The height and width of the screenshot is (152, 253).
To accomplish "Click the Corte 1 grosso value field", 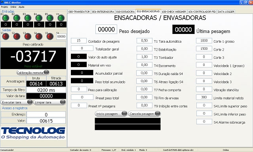I will tap(204, 41).
